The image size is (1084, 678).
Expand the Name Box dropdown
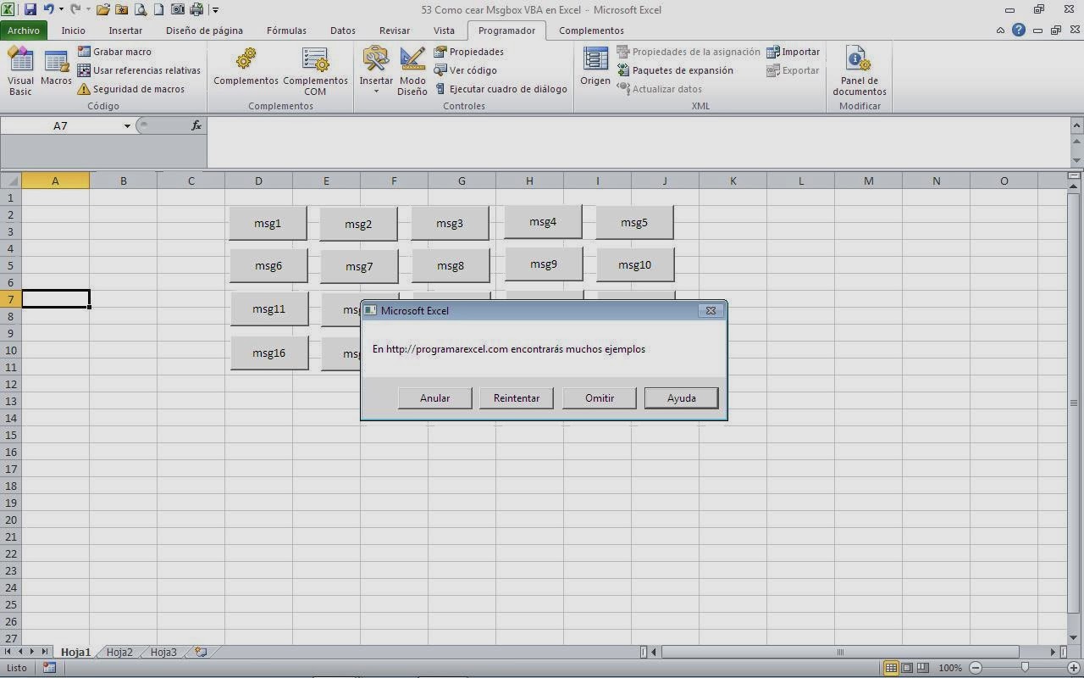(127, 125)
